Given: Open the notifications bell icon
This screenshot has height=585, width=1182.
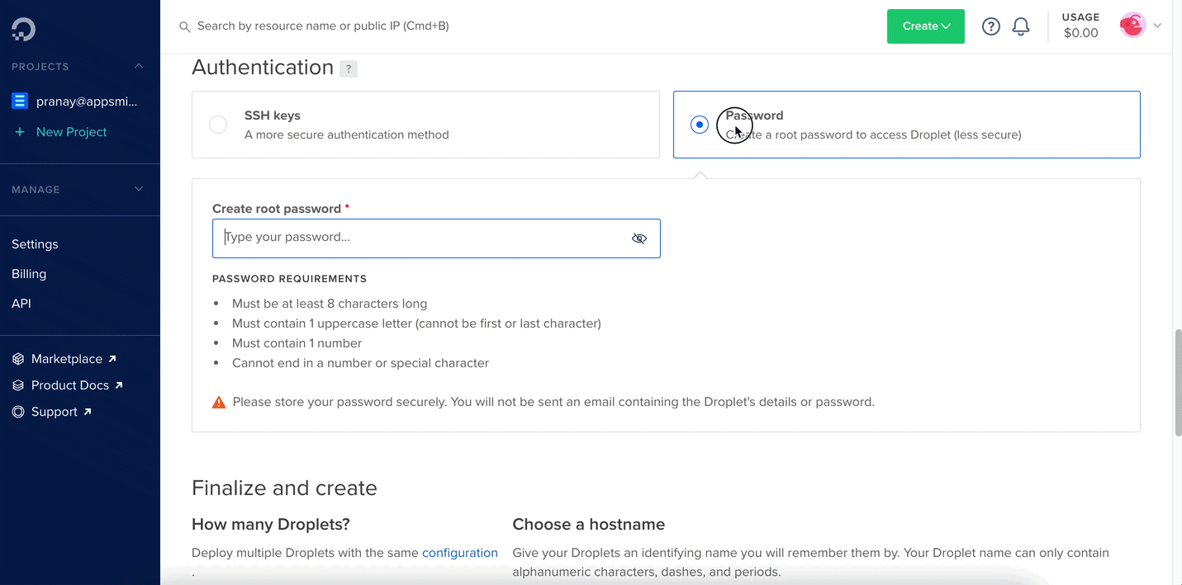Looking at the screenshot, I should point(1021,26).
